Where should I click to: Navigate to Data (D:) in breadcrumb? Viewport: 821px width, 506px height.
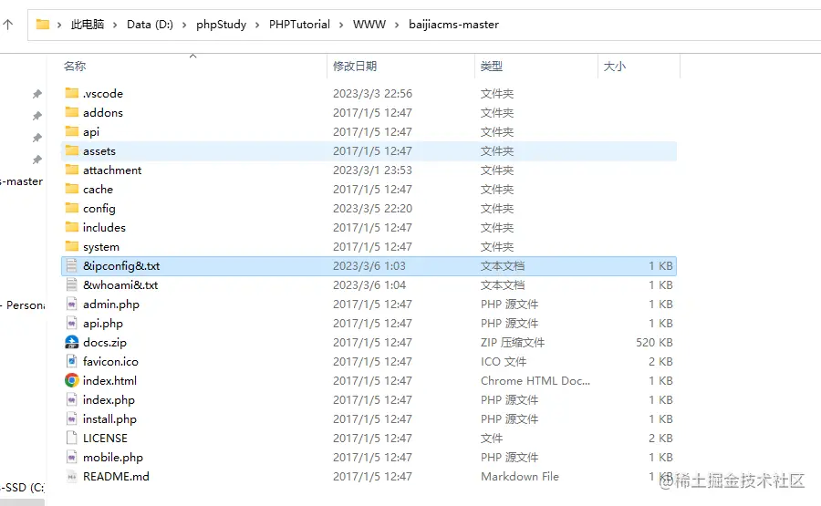(x=150, y=24)
